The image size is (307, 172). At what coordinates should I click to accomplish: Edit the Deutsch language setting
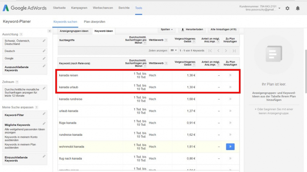pos(44,51)
